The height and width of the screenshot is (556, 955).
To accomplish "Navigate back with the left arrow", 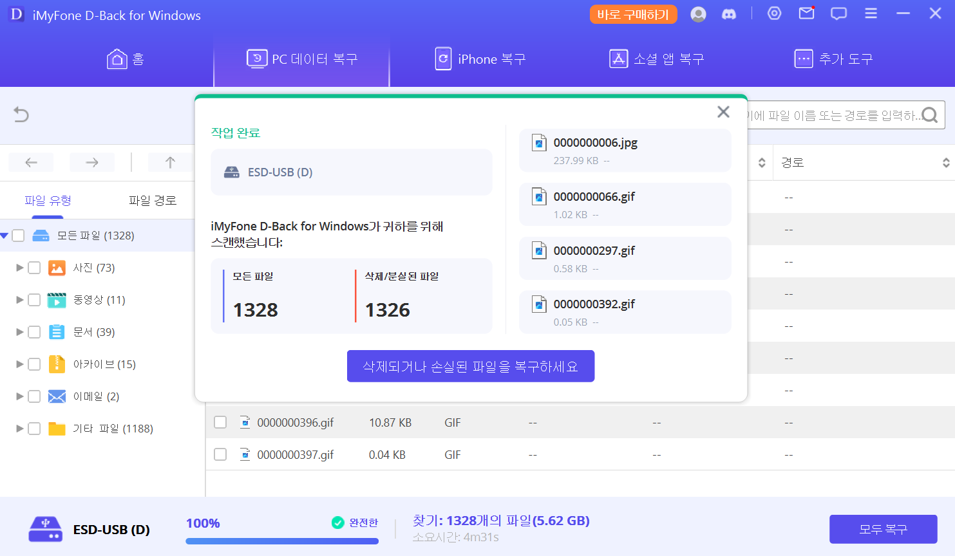I will tap(31, 162).
